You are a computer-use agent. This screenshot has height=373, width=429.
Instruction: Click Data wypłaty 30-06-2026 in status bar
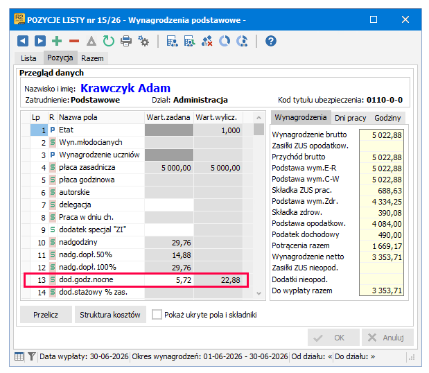coord(84,356)
